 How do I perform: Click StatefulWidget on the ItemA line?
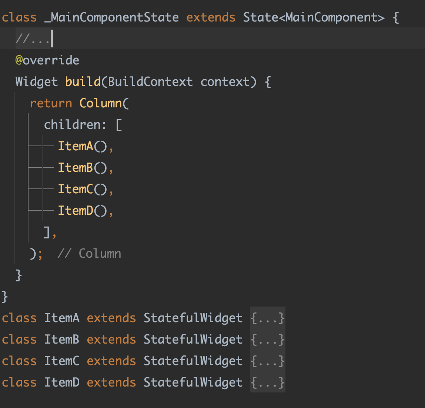193,318
